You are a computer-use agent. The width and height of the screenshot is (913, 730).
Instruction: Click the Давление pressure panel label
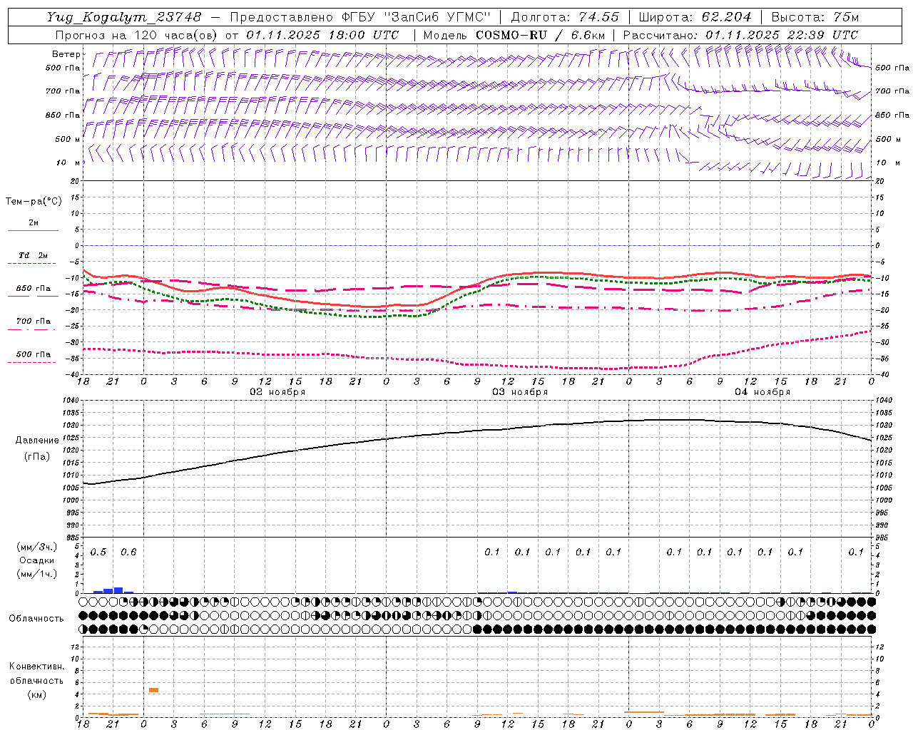pyautogui.click(x=37, y=441)
